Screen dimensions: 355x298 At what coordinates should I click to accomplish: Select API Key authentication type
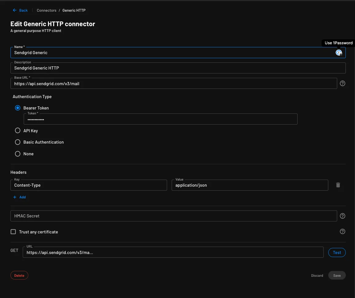tap(18, 131)
